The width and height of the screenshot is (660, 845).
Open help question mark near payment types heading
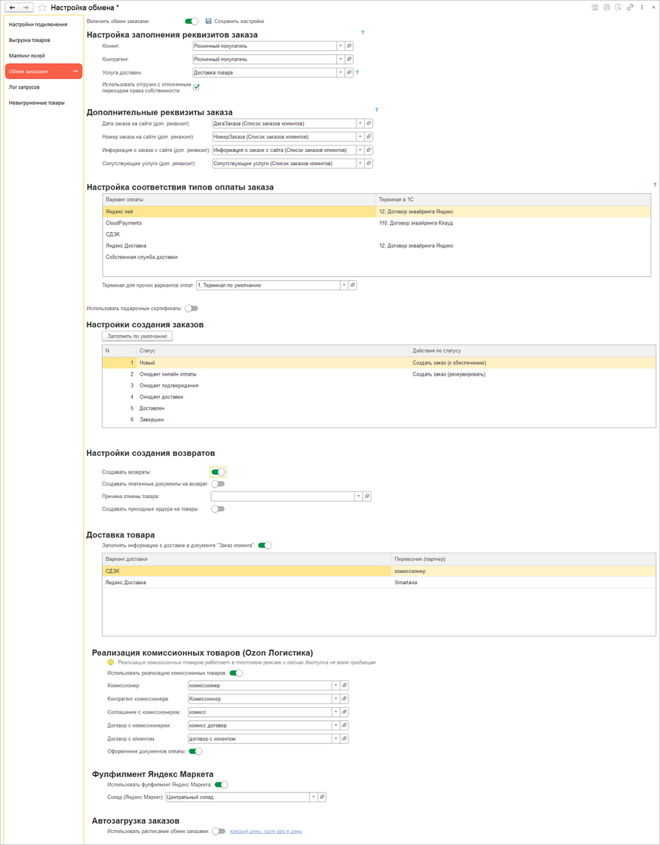654,185
